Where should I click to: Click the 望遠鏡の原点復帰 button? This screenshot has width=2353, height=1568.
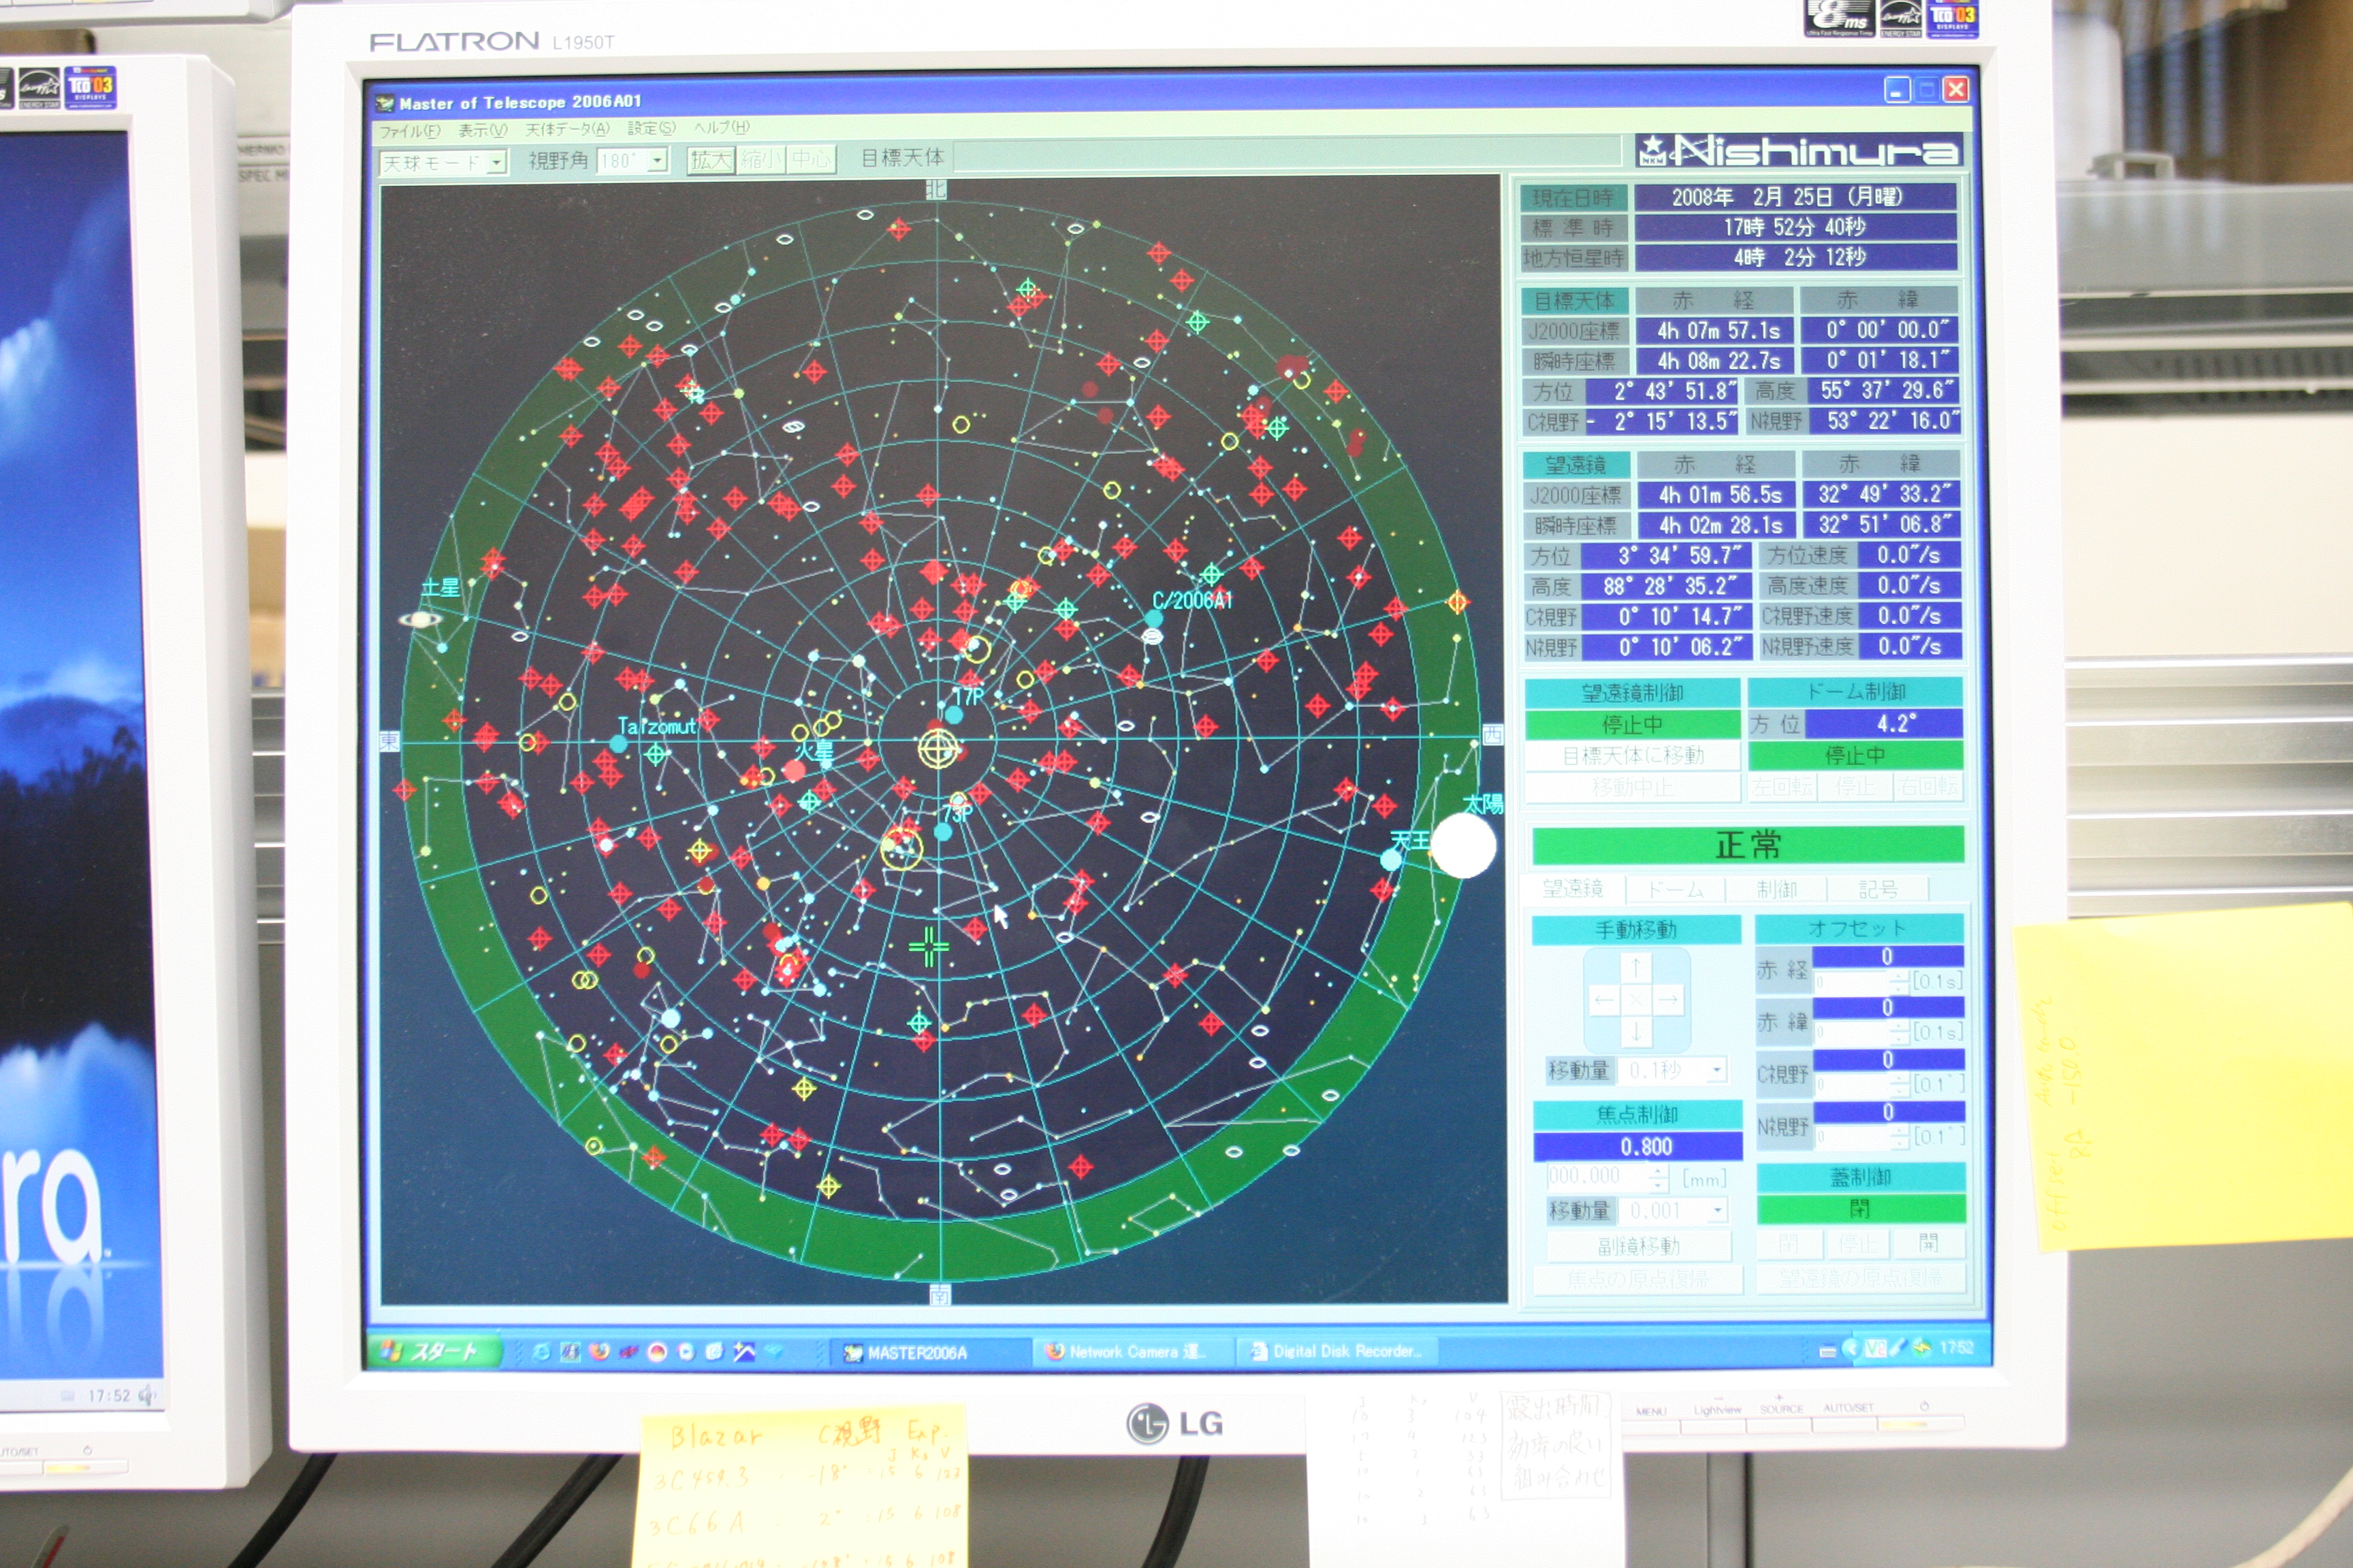(x=1861, y=1278)
